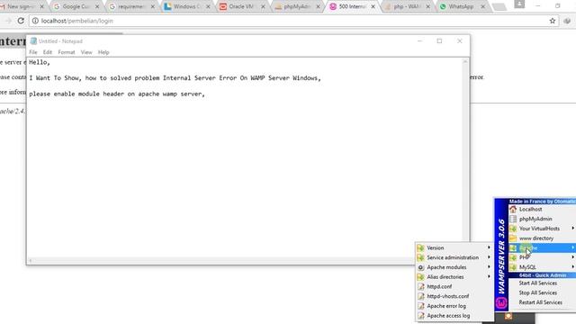
Task: Click the Version menu item icon
Action: click(421, 248)
